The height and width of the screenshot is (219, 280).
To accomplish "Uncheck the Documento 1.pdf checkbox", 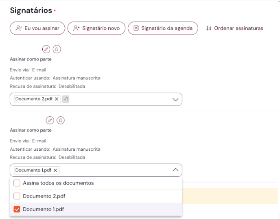I will coord(17,209).
